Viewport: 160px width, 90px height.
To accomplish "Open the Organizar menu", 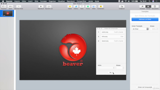I will pos(52,1).
